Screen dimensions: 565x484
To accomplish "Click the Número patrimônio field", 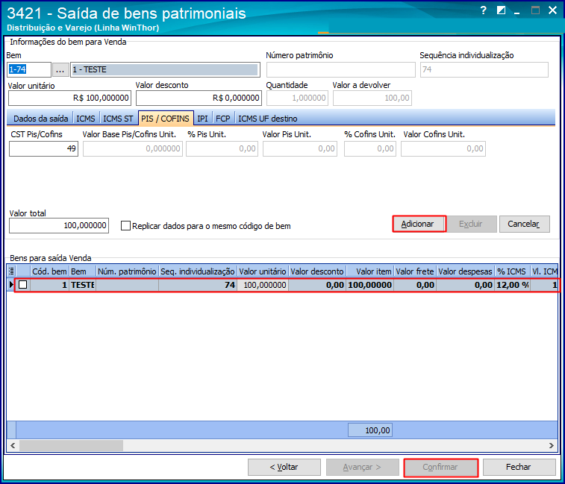I will click(x=341, y=69).
